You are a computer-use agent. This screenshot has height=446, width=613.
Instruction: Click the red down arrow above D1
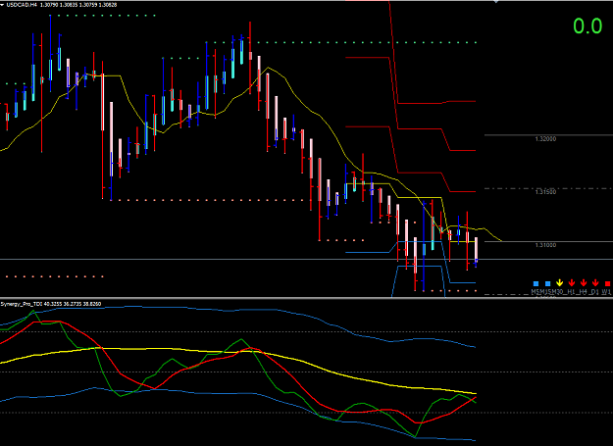(595, 282)
